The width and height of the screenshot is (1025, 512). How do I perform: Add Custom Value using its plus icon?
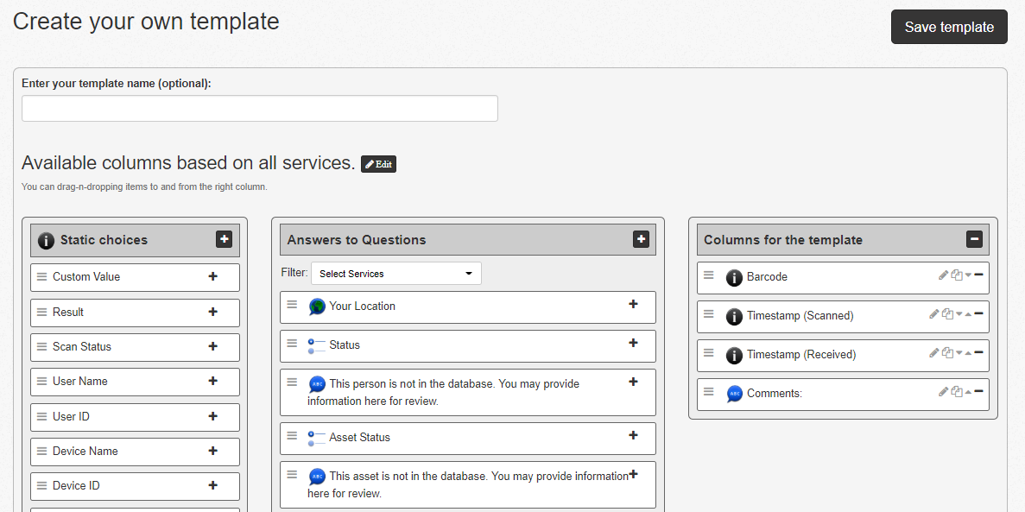click(212, 276)
